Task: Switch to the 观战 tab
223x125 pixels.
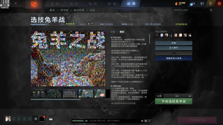Action: 93,4
